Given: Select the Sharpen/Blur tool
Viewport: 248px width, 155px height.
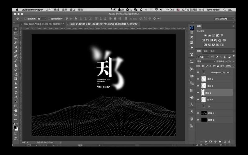Looking at the screenshot, I should [16, 83].
